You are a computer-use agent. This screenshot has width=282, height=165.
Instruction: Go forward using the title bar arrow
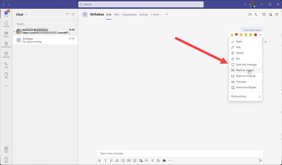coord(8,4)
